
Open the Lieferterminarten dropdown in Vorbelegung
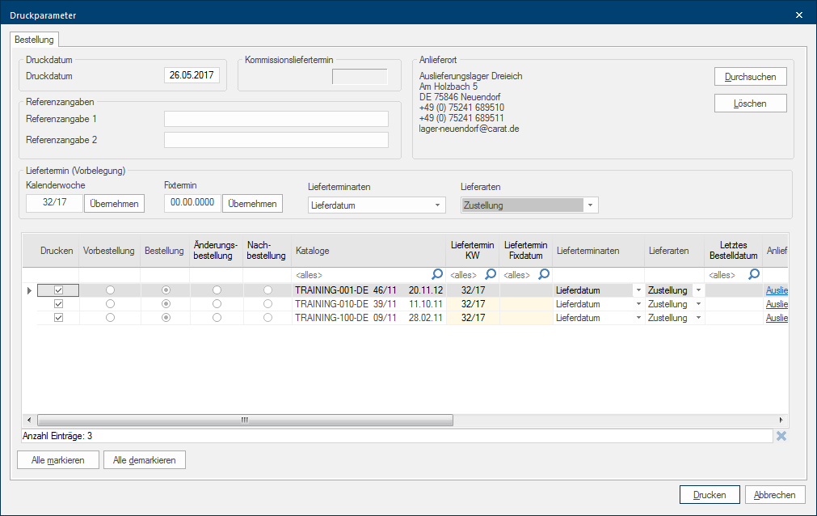pos(438,205)
